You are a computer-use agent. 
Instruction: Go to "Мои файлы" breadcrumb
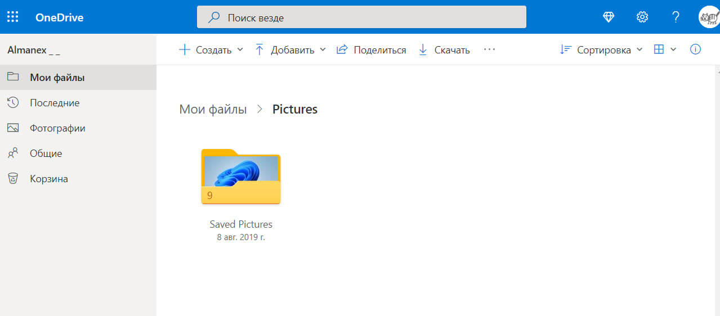click(x=213, y=109)
